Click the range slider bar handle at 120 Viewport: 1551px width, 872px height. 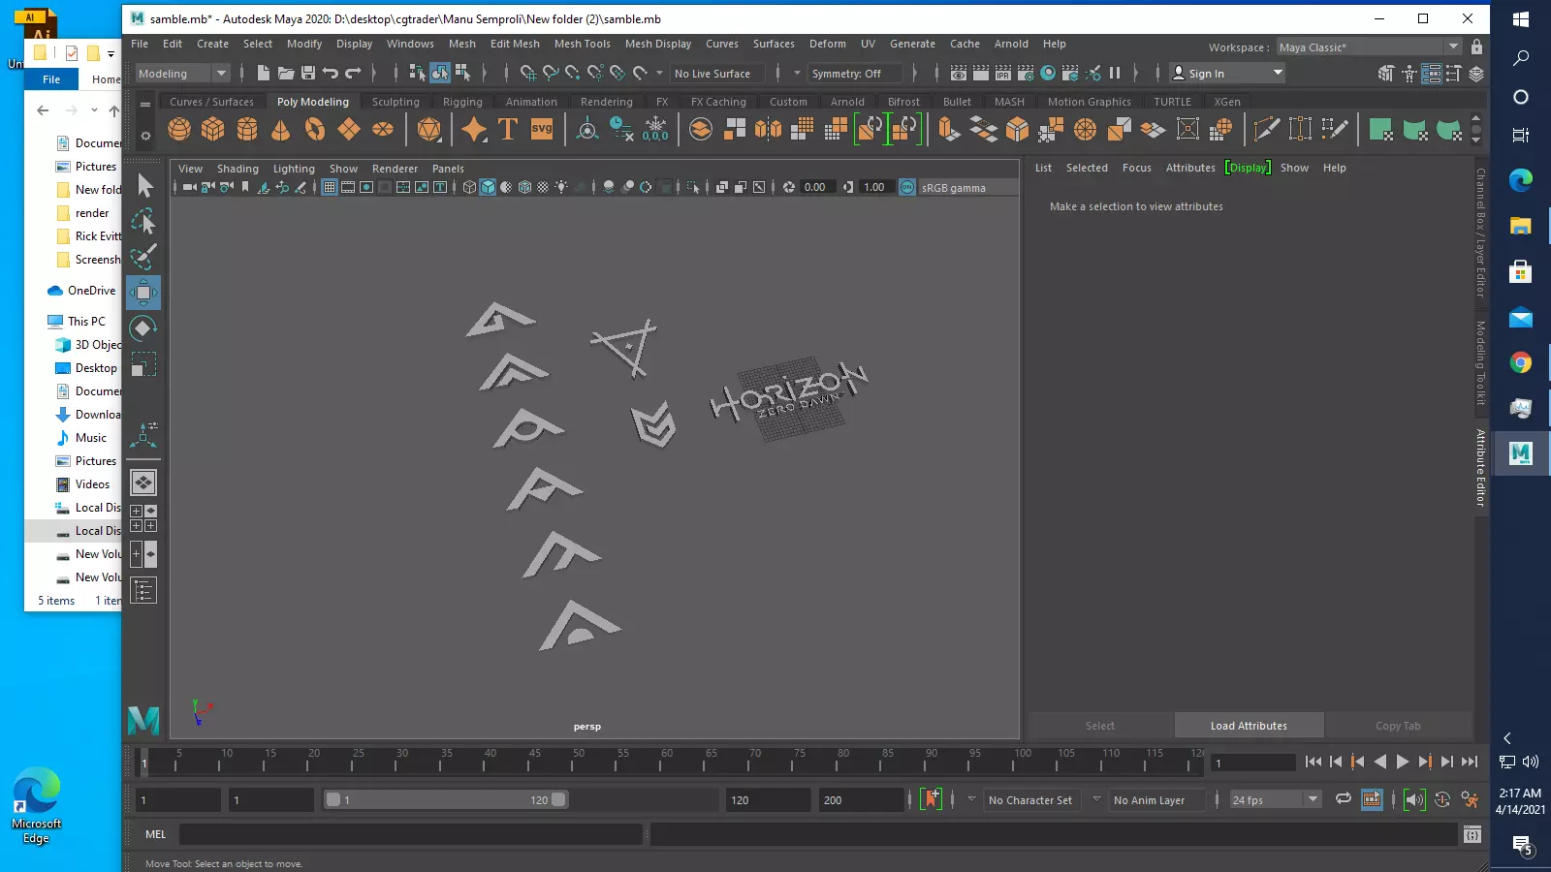pos(558,799)
